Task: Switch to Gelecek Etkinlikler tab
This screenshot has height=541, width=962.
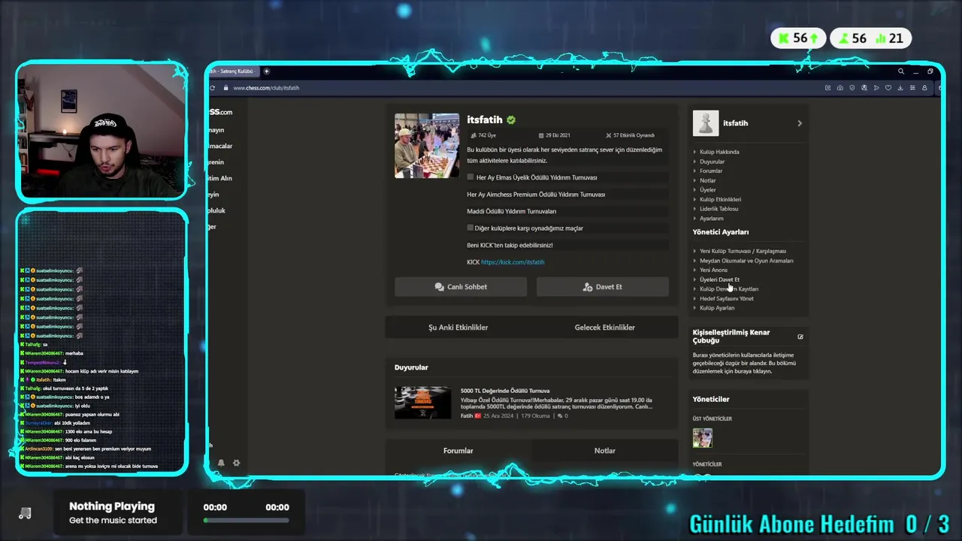Action: (605, 328)
